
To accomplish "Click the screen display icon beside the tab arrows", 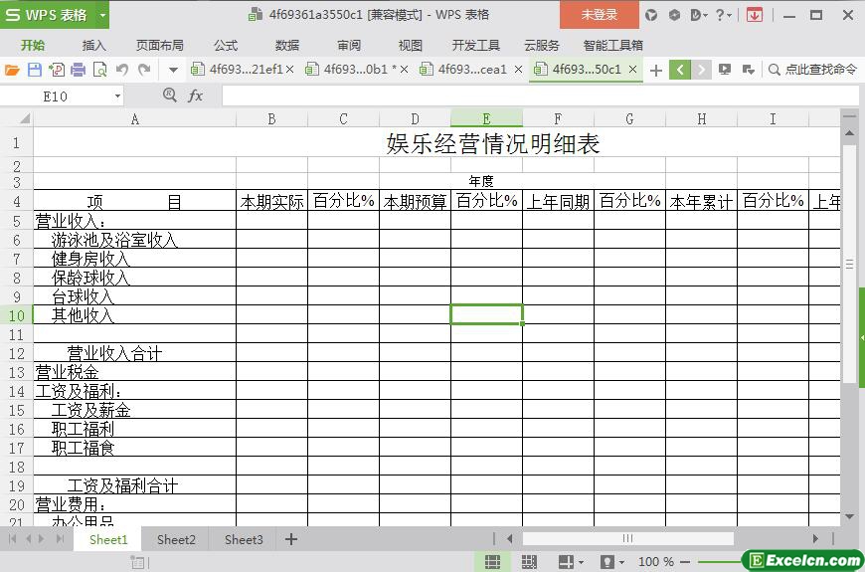I will click(x=725, y=70).
